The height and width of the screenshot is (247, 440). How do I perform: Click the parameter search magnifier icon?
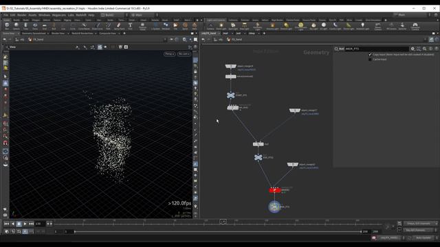click(425, 49)
